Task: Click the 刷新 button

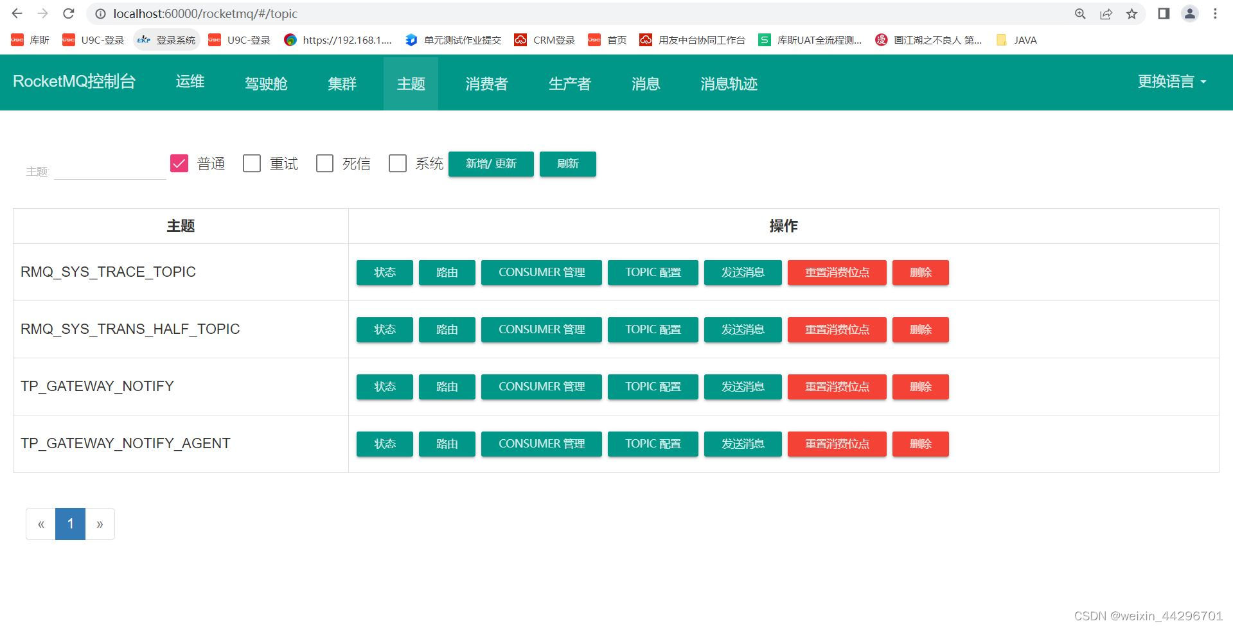Action: coord(568,164)
